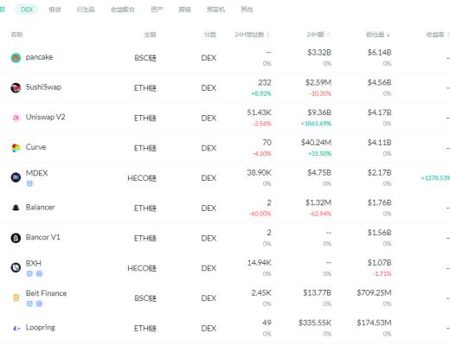Switch to the 借贷 tab

55,10
